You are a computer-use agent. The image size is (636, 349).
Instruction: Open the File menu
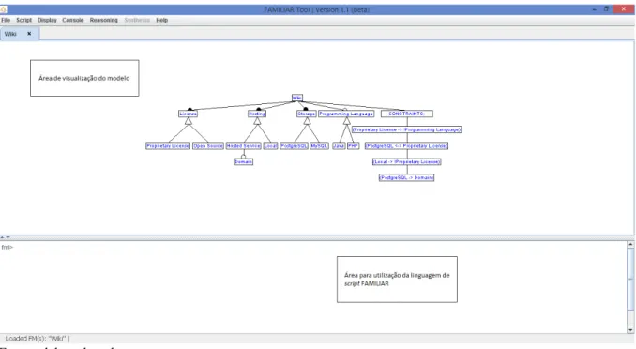[6, 20]
